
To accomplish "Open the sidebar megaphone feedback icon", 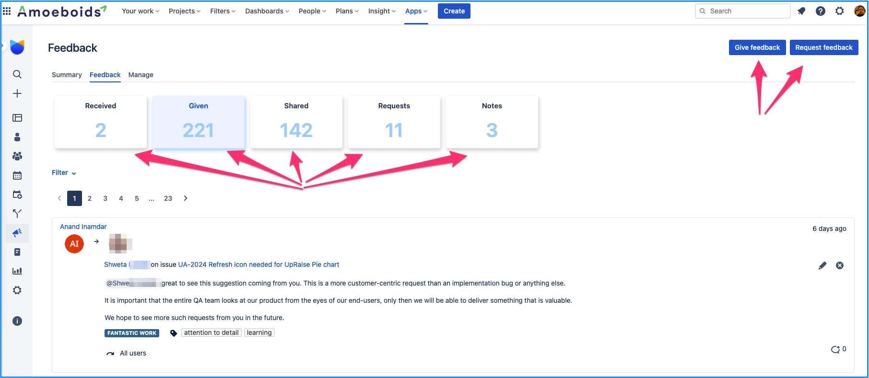I will 17,233.
